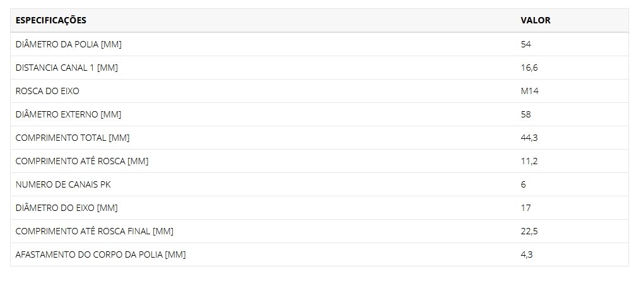Click the 16,6 value cell
The height and width of the screenshot is (281, 641).
529,68
